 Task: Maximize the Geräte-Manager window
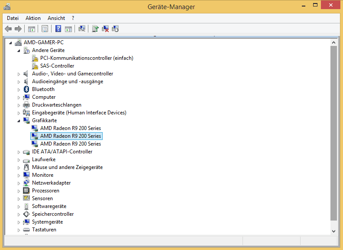tap(315, 5)
